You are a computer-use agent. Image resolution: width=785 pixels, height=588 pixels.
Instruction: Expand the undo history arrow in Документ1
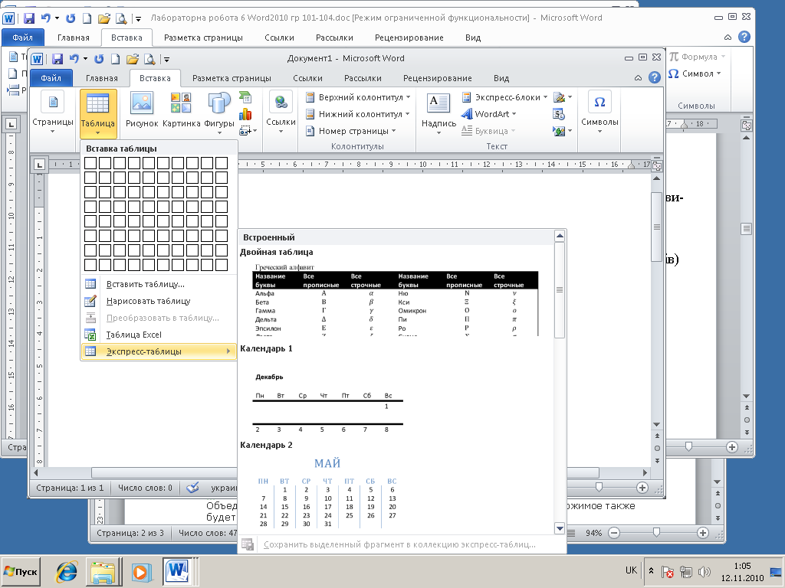86,59
